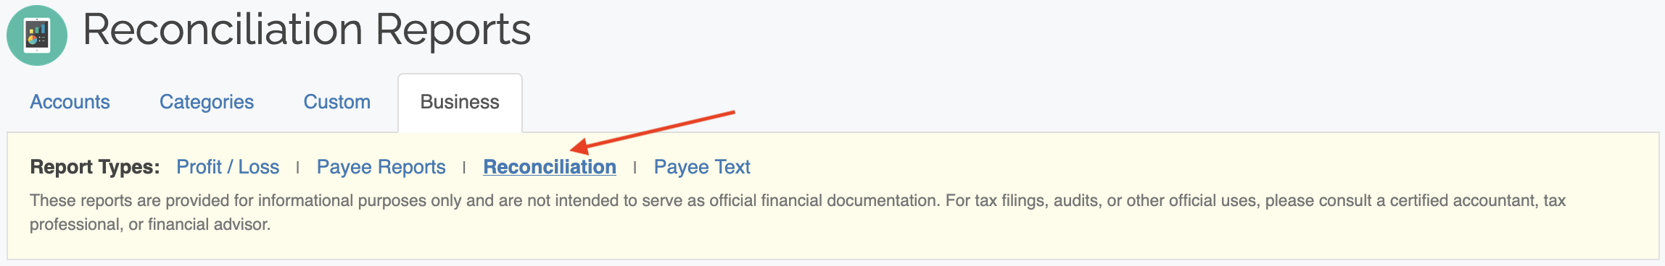The image size is (1665, 266).
Task: Click separator between Payee Reports and Reconciliation
Action: (464, 168)
